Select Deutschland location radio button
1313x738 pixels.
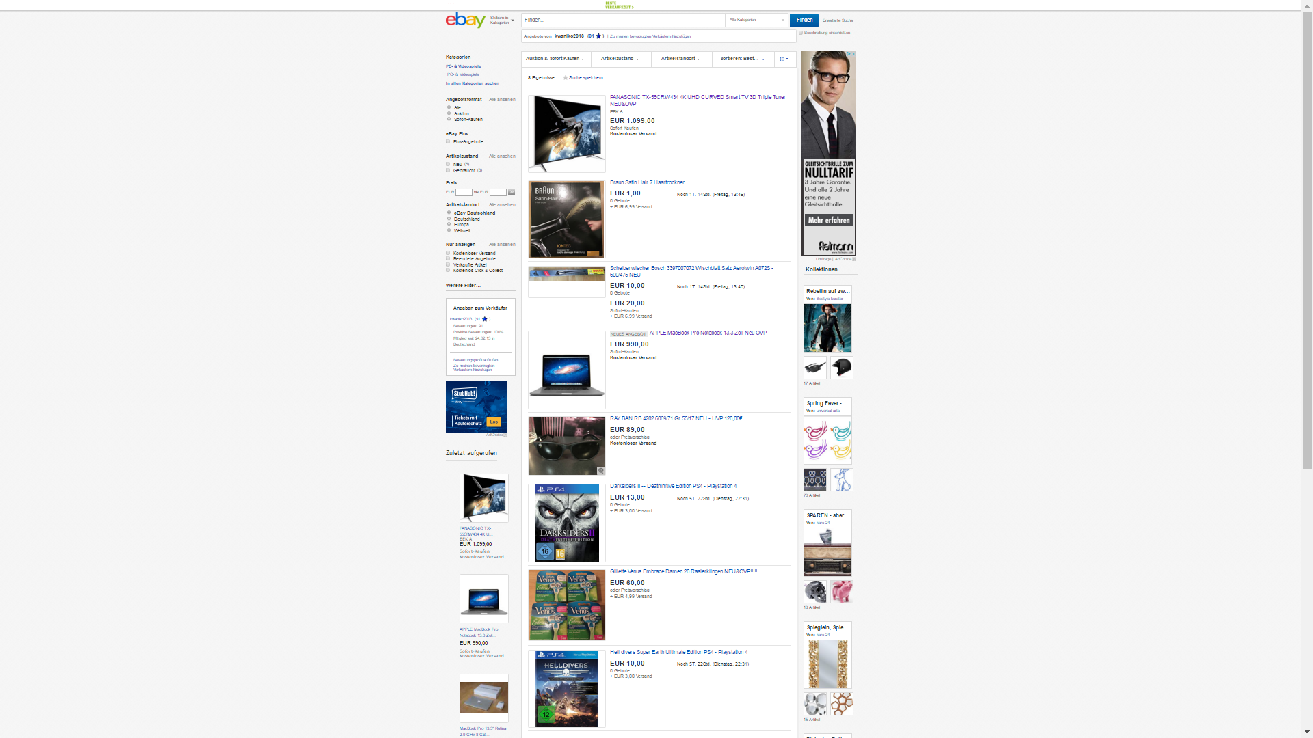[x=449, y=219]
